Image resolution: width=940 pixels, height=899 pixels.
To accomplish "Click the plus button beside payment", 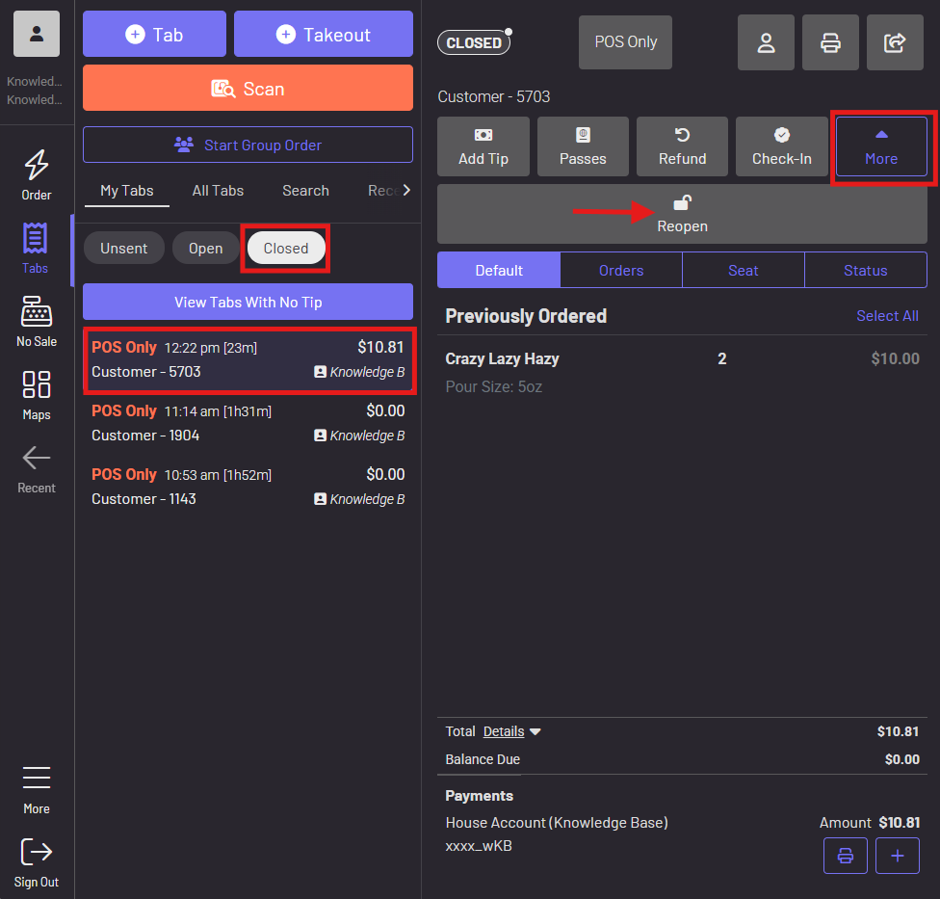I will (x=898, y=856).
